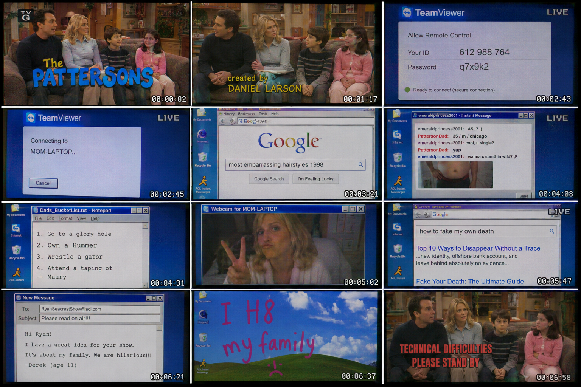581x387 pixels.
Task: Send the message in emeraldprincess2001 chat
Action: [524, 196]
